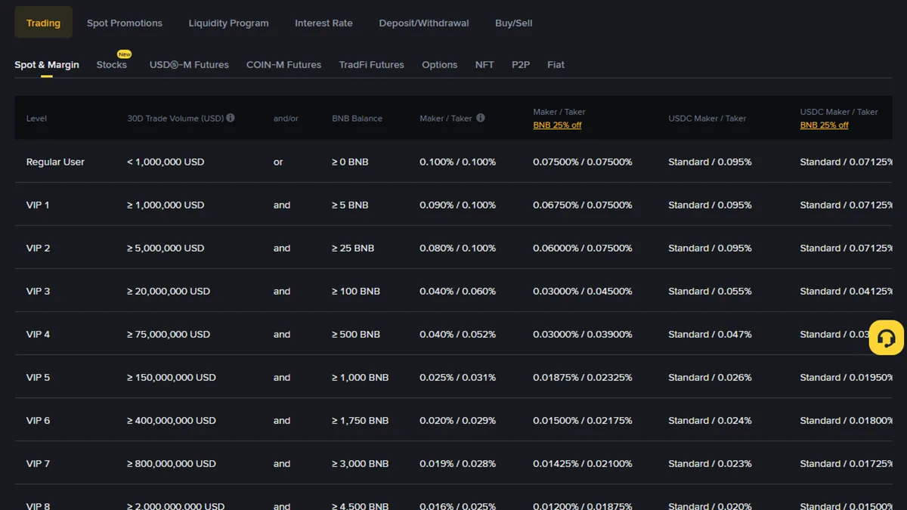Screen dimensions: 907x510
Task: Click the '≥ 20,000,000 USD' volume cell
Action: (x=169, y=291)
